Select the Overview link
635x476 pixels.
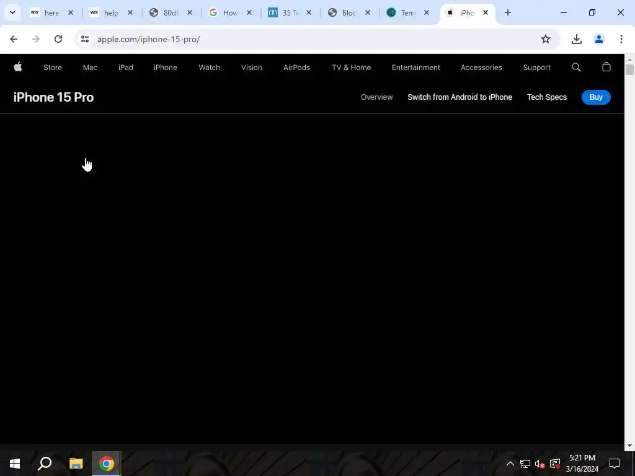pos(376,97)
